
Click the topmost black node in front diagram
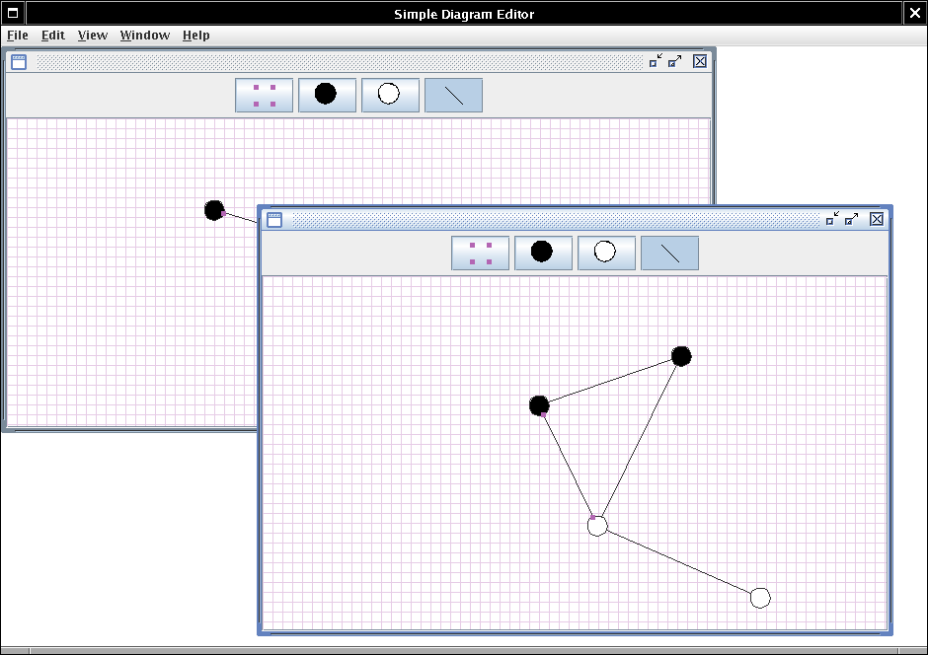pos(681,356)
